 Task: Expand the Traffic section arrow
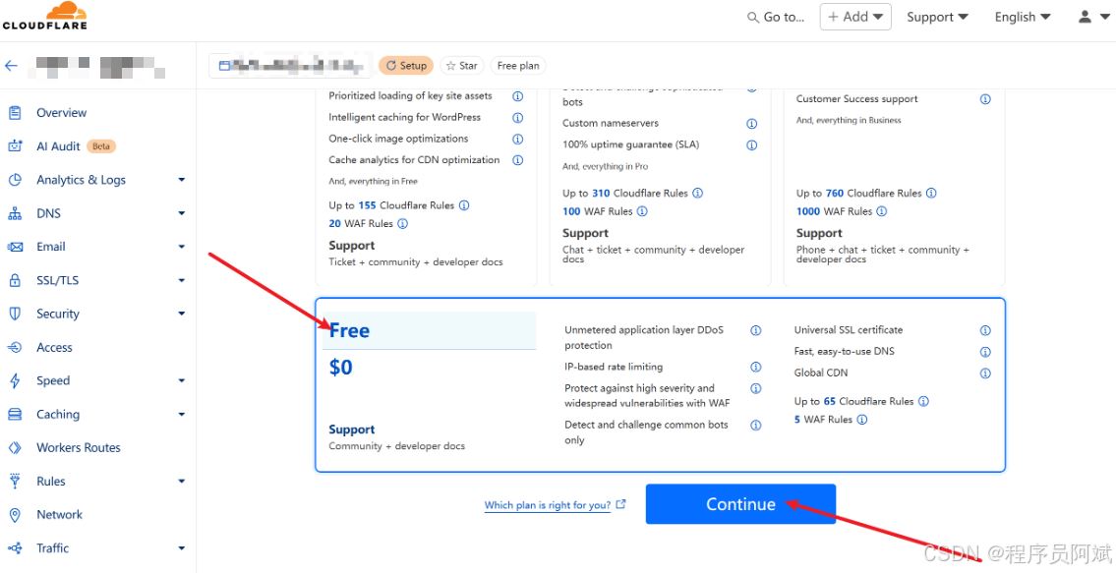(x=182, y=547)
